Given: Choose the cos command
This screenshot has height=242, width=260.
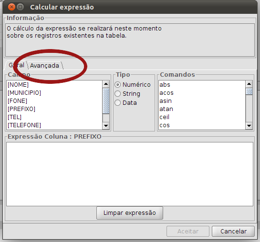Looking at the screenshot, I should point(202,125).
